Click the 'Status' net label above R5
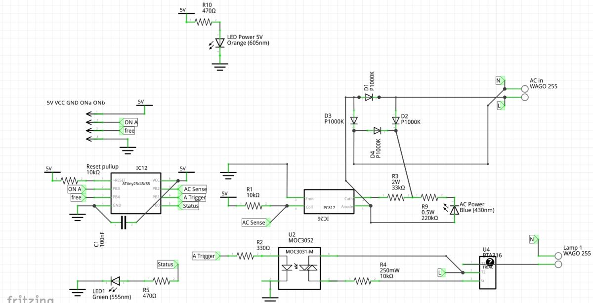Viewport: 593px width, 303px height. 168,265
